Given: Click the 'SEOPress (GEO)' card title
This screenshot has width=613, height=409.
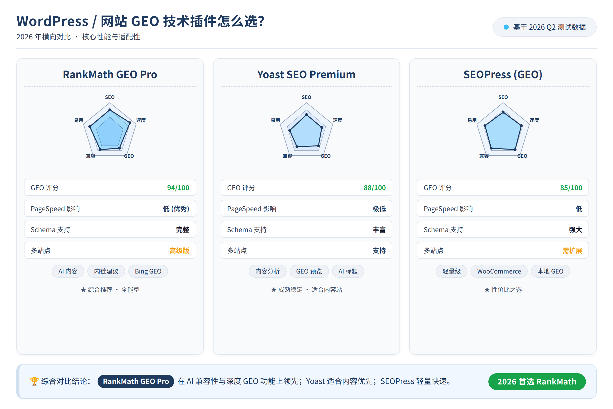Looking at the screenshot, I should coord(503,74).
